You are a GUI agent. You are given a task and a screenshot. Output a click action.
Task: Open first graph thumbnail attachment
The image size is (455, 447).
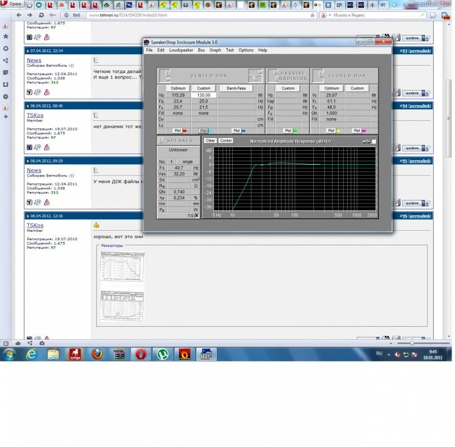pyautogui.click(x=122, y=267)
